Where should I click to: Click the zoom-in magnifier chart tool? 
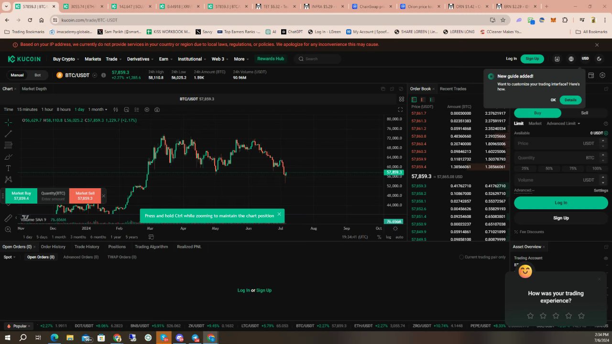(8, 229)
